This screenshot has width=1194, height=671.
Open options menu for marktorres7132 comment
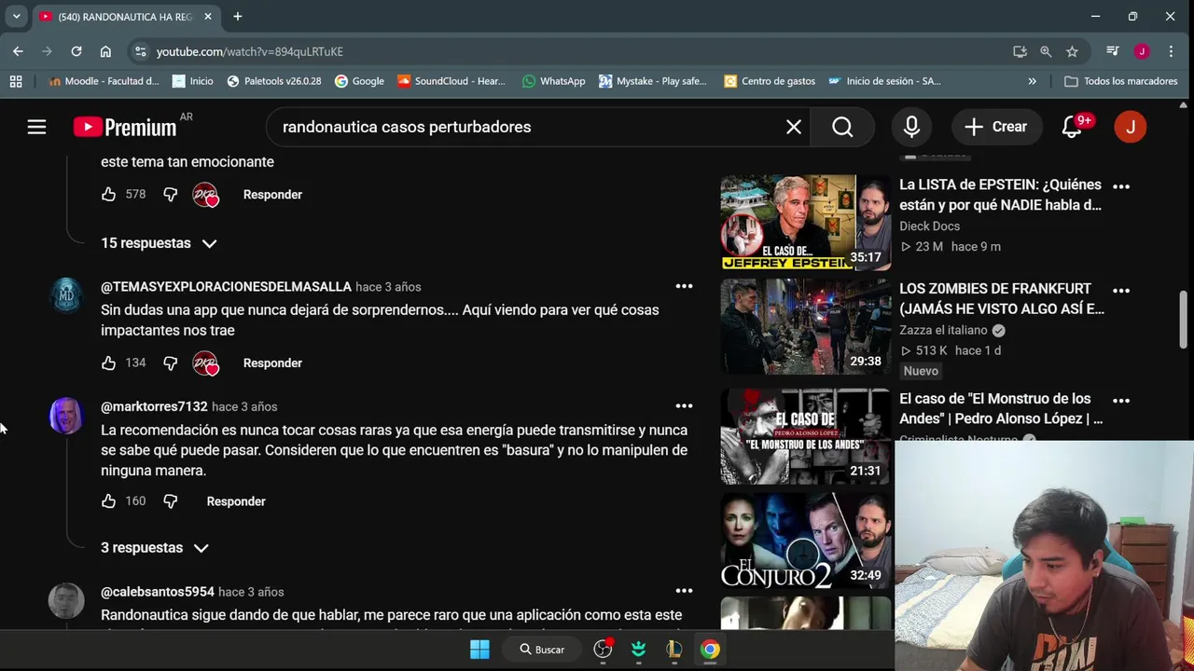point(684,405)
